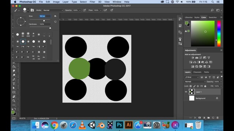This screenshot has width=234, height=131.
Task: Toggle pressure for size button
Action: (x=112, y=10)
